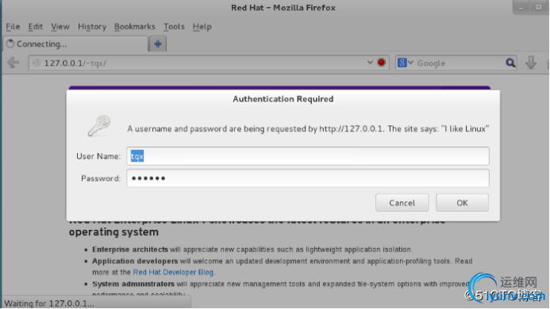Click the "Waiting for 127.0.0.1..." status text
Screen dimensions: 550x309
pyautogui.click(x=49, y=303)
